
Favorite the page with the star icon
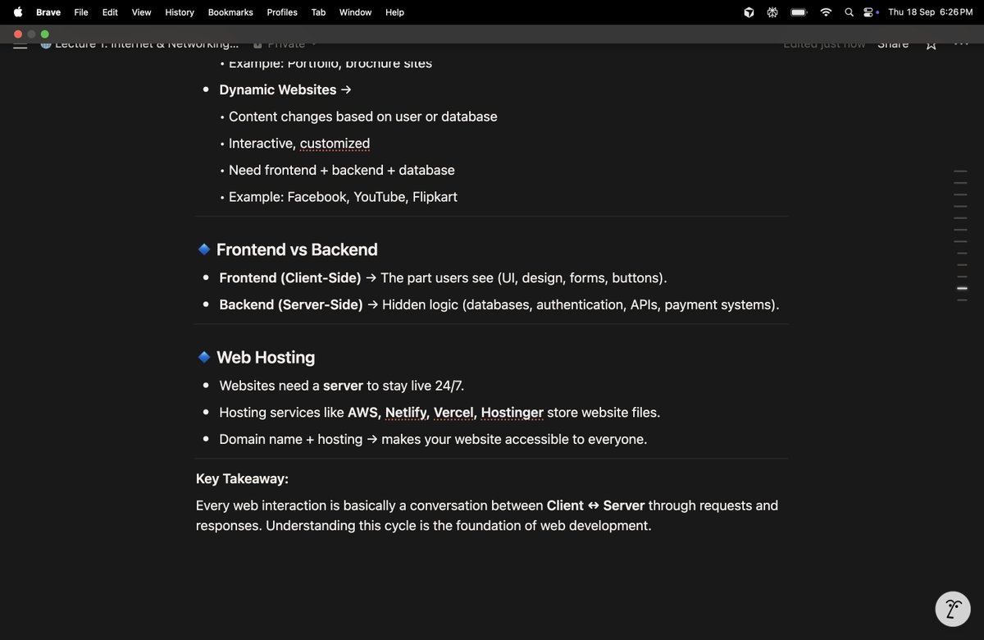(932, 44)
